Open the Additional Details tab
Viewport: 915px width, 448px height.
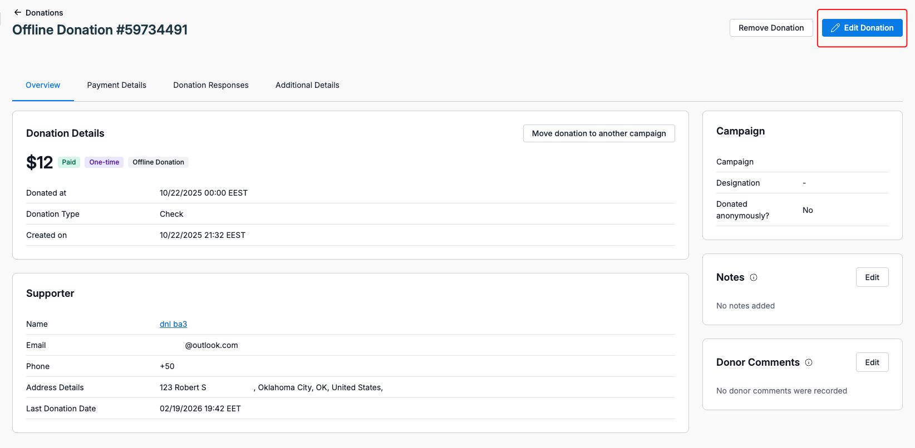coord(307,85)
